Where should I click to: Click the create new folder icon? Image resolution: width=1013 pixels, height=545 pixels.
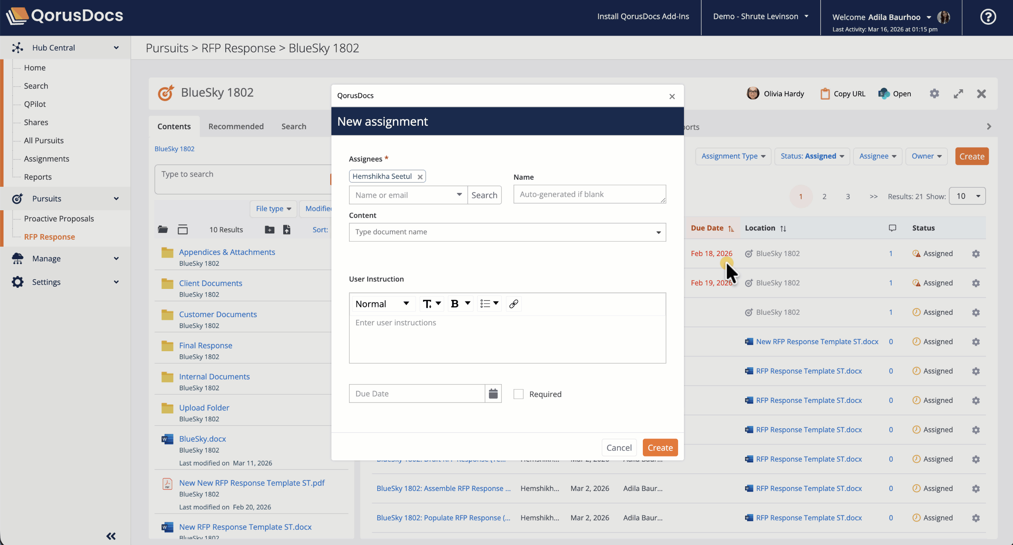click(x=270, y=229)
